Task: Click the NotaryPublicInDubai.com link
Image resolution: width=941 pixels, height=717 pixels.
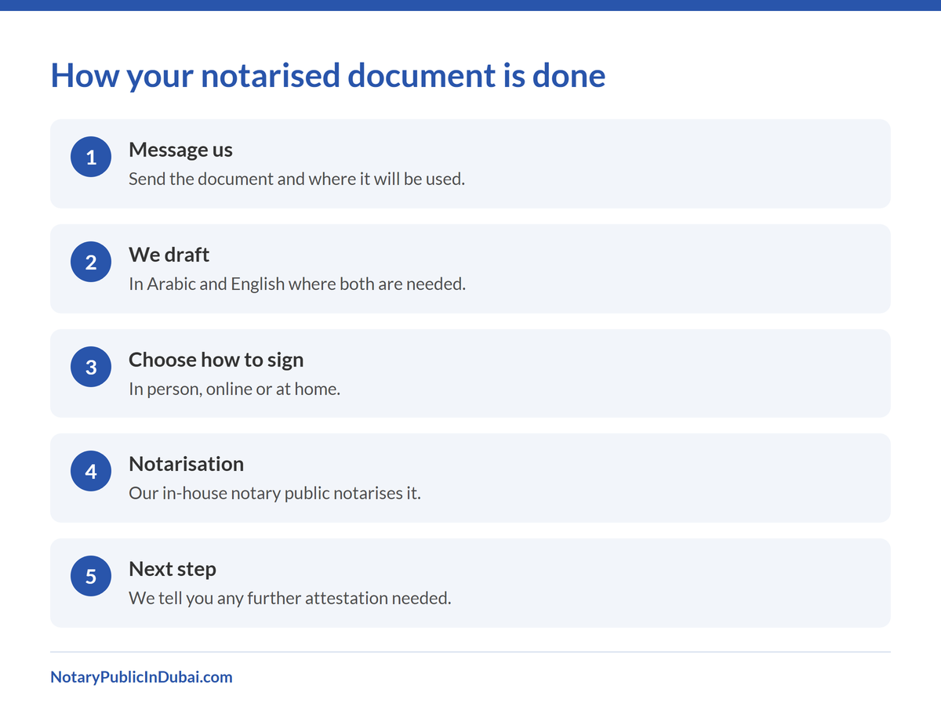Action: tap(141, 677)
